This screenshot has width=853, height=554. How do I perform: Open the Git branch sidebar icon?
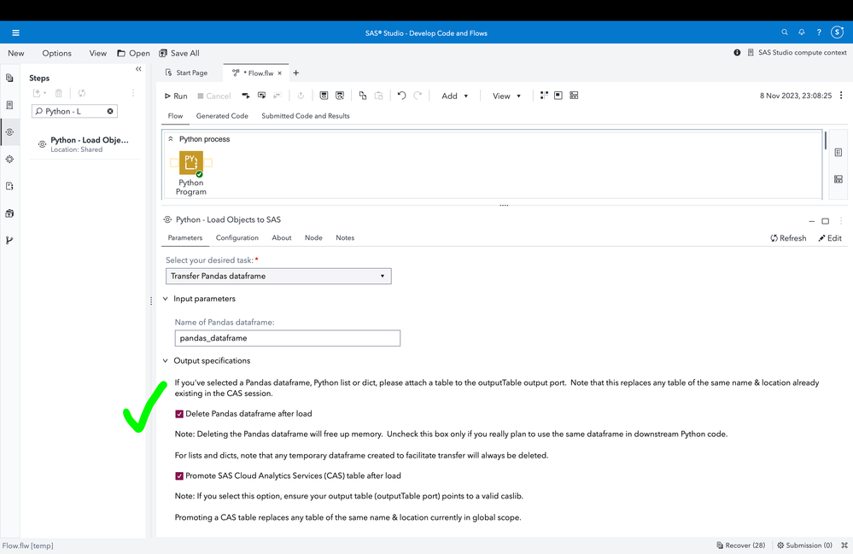9,241
